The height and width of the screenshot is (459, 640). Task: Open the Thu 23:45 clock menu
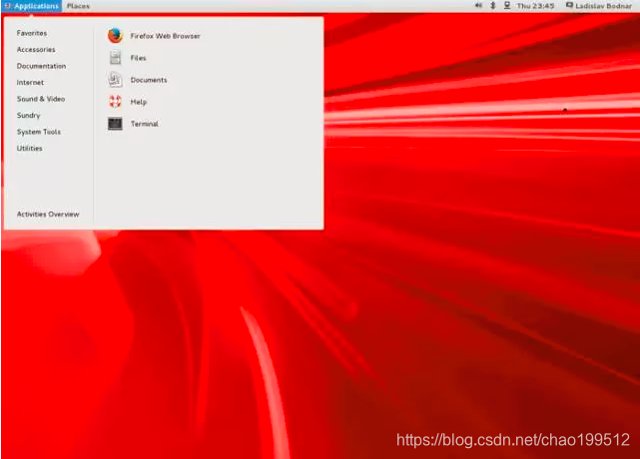pyautogui.click(x=535, y=6)
